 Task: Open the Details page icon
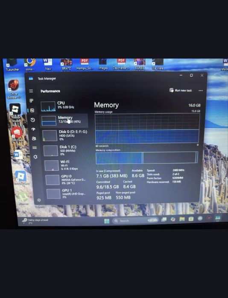click(35, 148)
